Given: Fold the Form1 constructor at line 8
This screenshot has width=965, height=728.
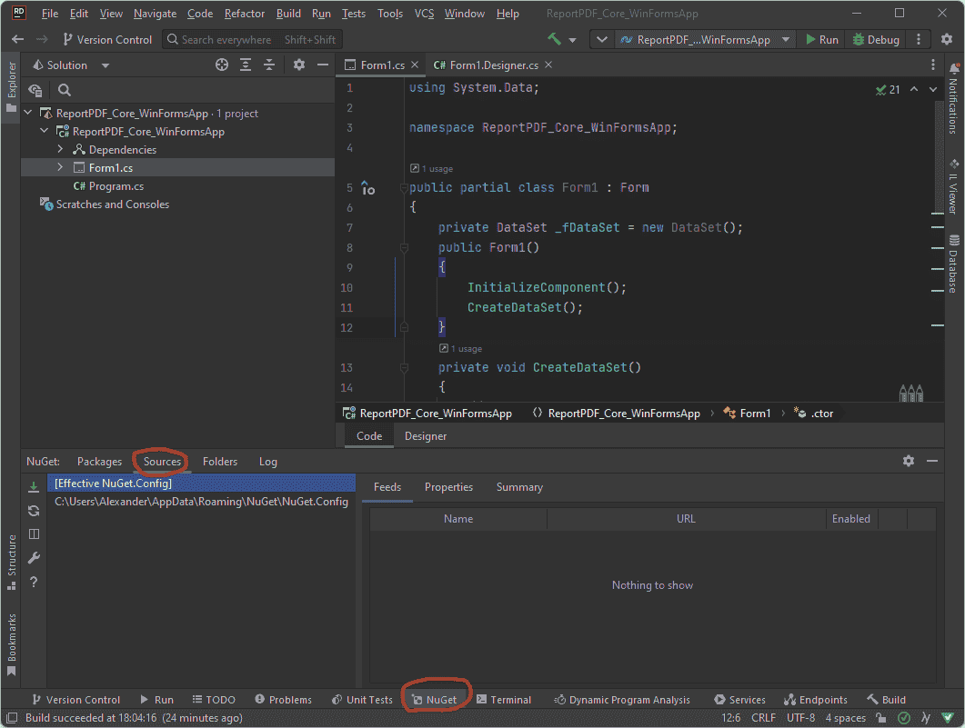Looking at the screenshot, I should tap(405, 248).
